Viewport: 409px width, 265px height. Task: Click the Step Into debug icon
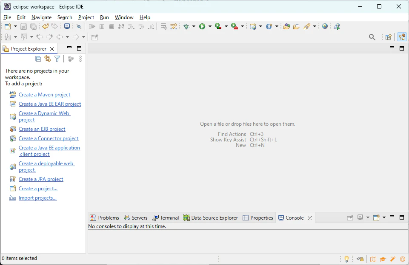pyautogui.click(x=131, y=26)
